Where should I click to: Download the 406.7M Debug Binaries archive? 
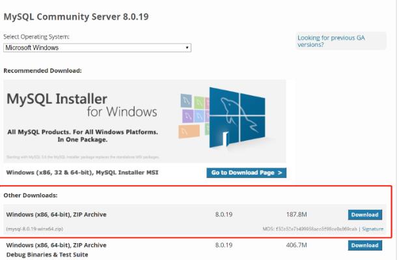point(365,245)
